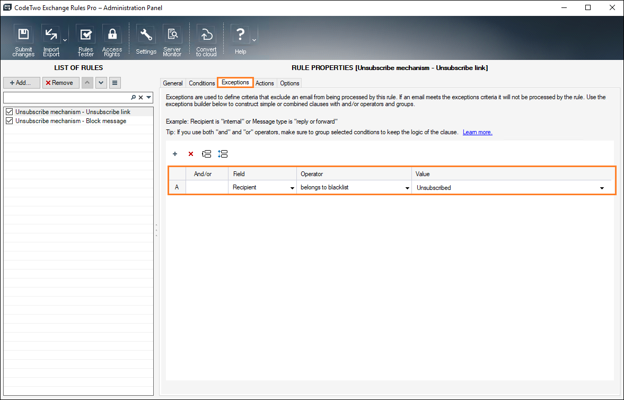Click the CodeTwo app icon in title bar

(x=7, y=7)
